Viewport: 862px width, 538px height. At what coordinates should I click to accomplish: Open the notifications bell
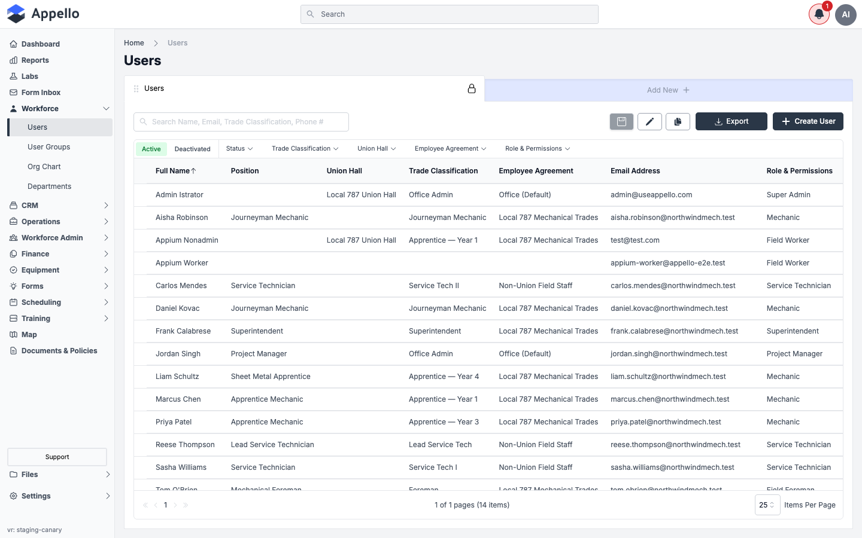[819, 14]
